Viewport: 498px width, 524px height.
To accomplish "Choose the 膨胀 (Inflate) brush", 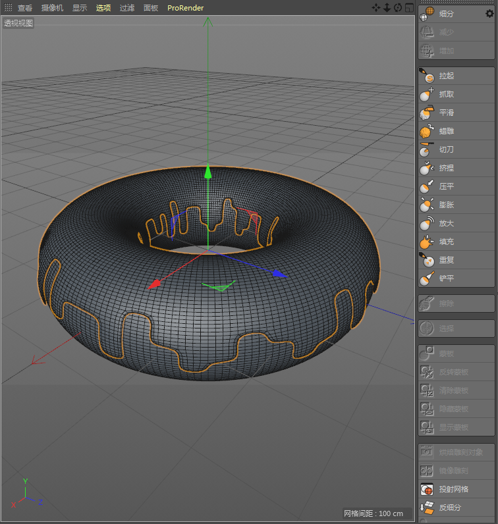I will pyautogui.click(x=447, y=205).
